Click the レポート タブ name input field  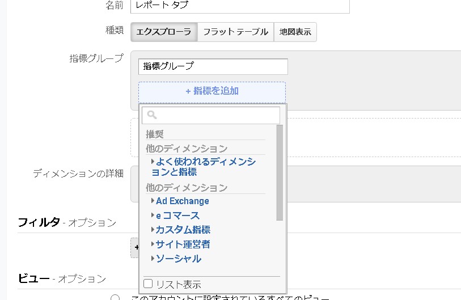[239, 5]
